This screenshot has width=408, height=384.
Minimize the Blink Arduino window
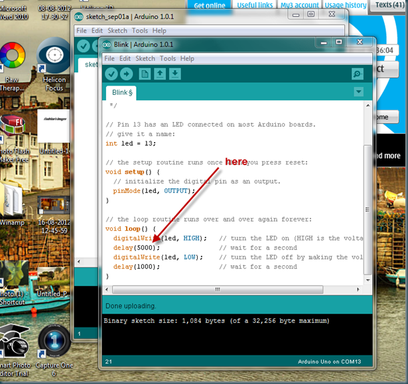coord(324,42)
